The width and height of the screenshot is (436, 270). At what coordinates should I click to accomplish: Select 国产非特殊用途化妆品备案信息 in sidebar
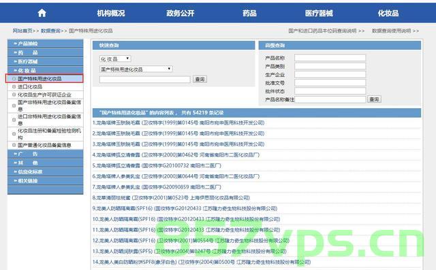pos(49,105)
